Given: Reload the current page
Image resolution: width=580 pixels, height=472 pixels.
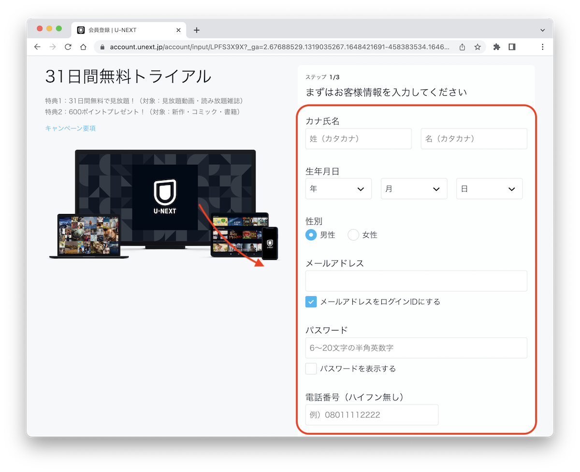Looking at the screenshot, I should pyautogui.click(x=67, y=47).
